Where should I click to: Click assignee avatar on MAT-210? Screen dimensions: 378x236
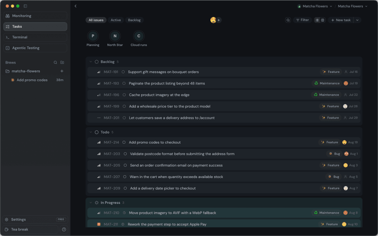click(x=346, y=213)
